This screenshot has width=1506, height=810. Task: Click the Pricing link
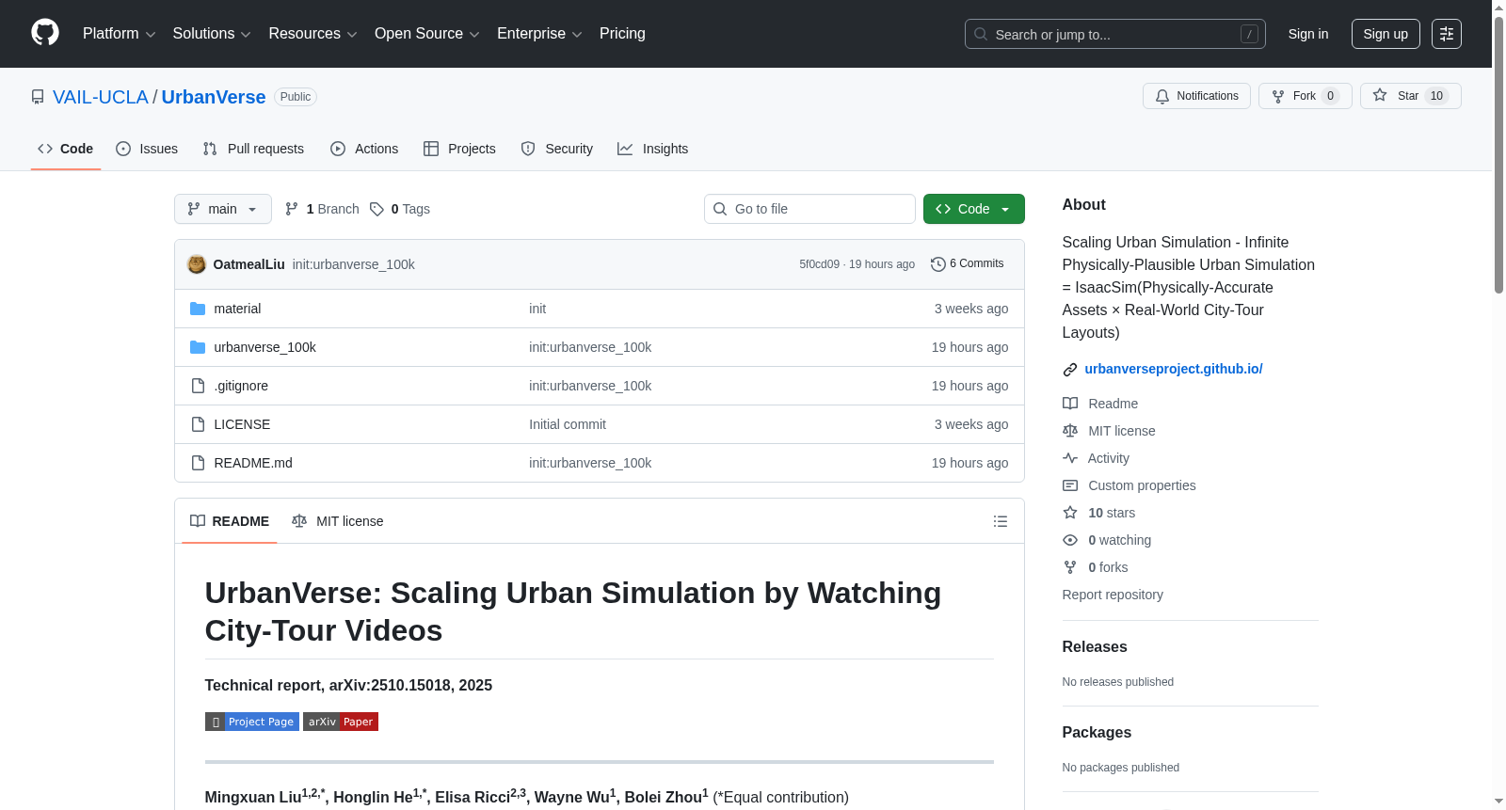click(622, 34)
